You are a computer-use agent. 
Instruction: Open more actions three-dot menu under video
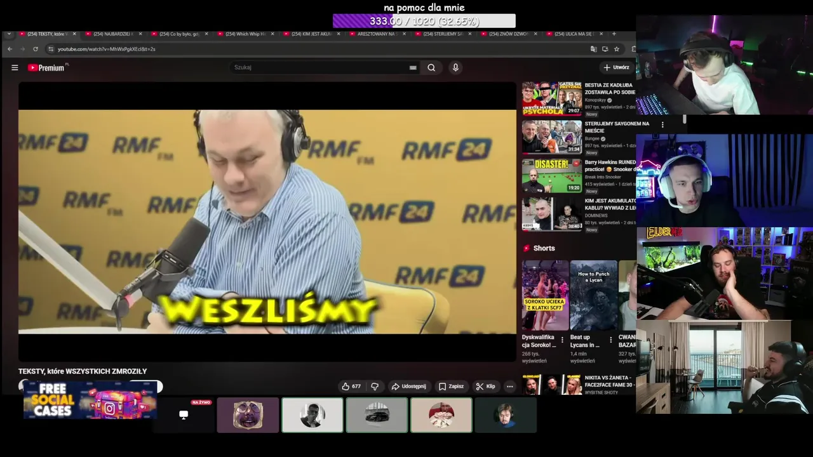[509, 386]
